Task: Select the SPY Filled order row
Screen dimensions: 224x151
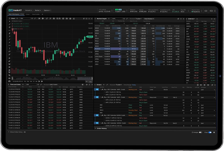Action: pos(155,108)
